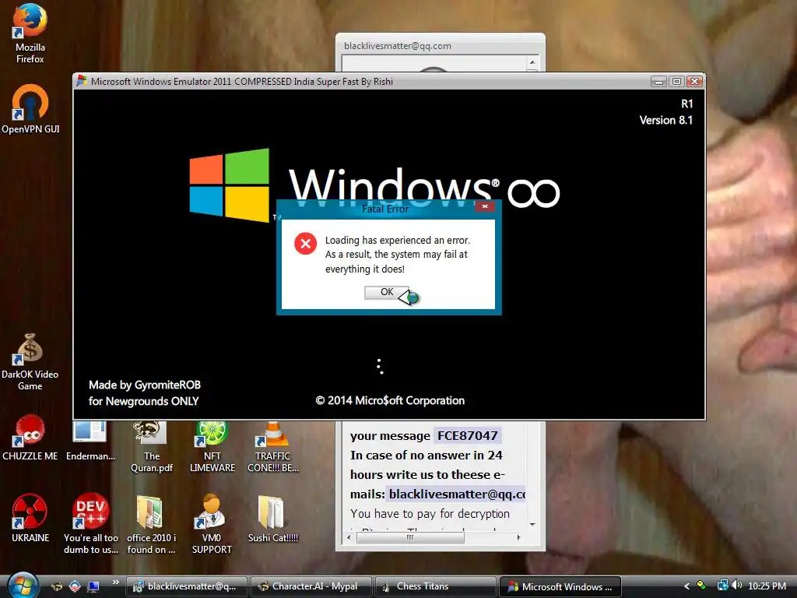797x598 pixels.
Task: Open the network tray icon
Action: point(722,586)
